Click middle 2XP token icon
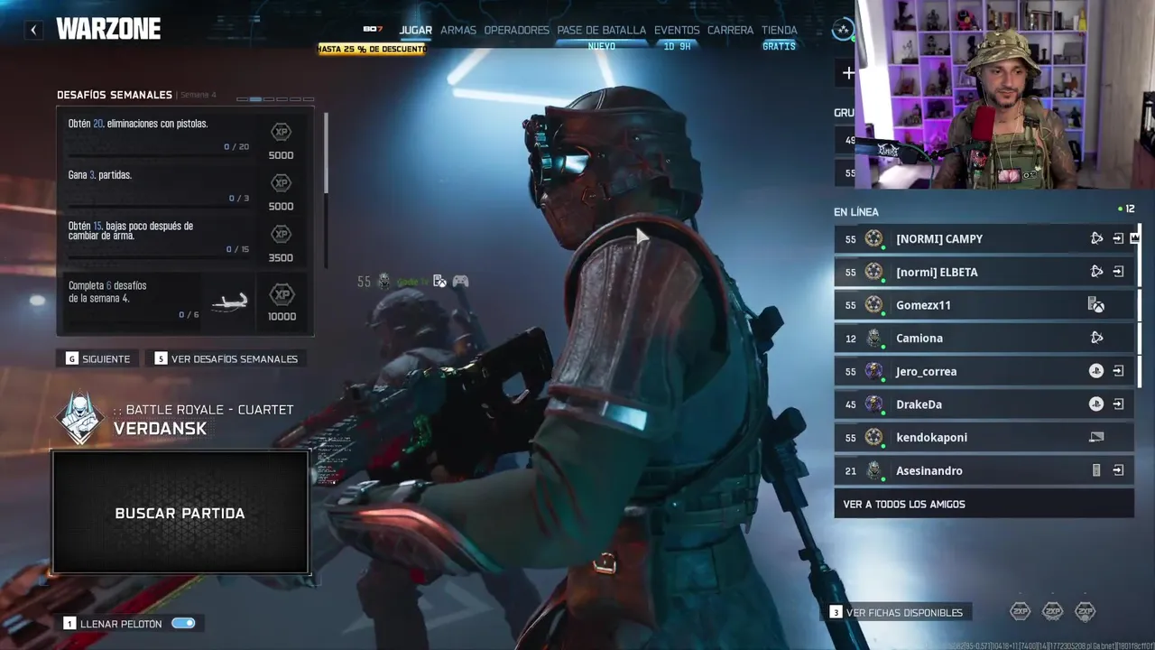Viewport: 1155px width, 650px height. click(1052, 611)
